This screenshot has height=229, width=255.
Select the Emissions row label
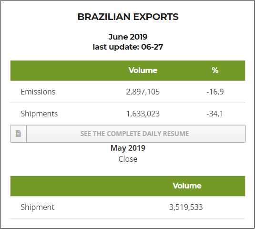coord(38,92)
